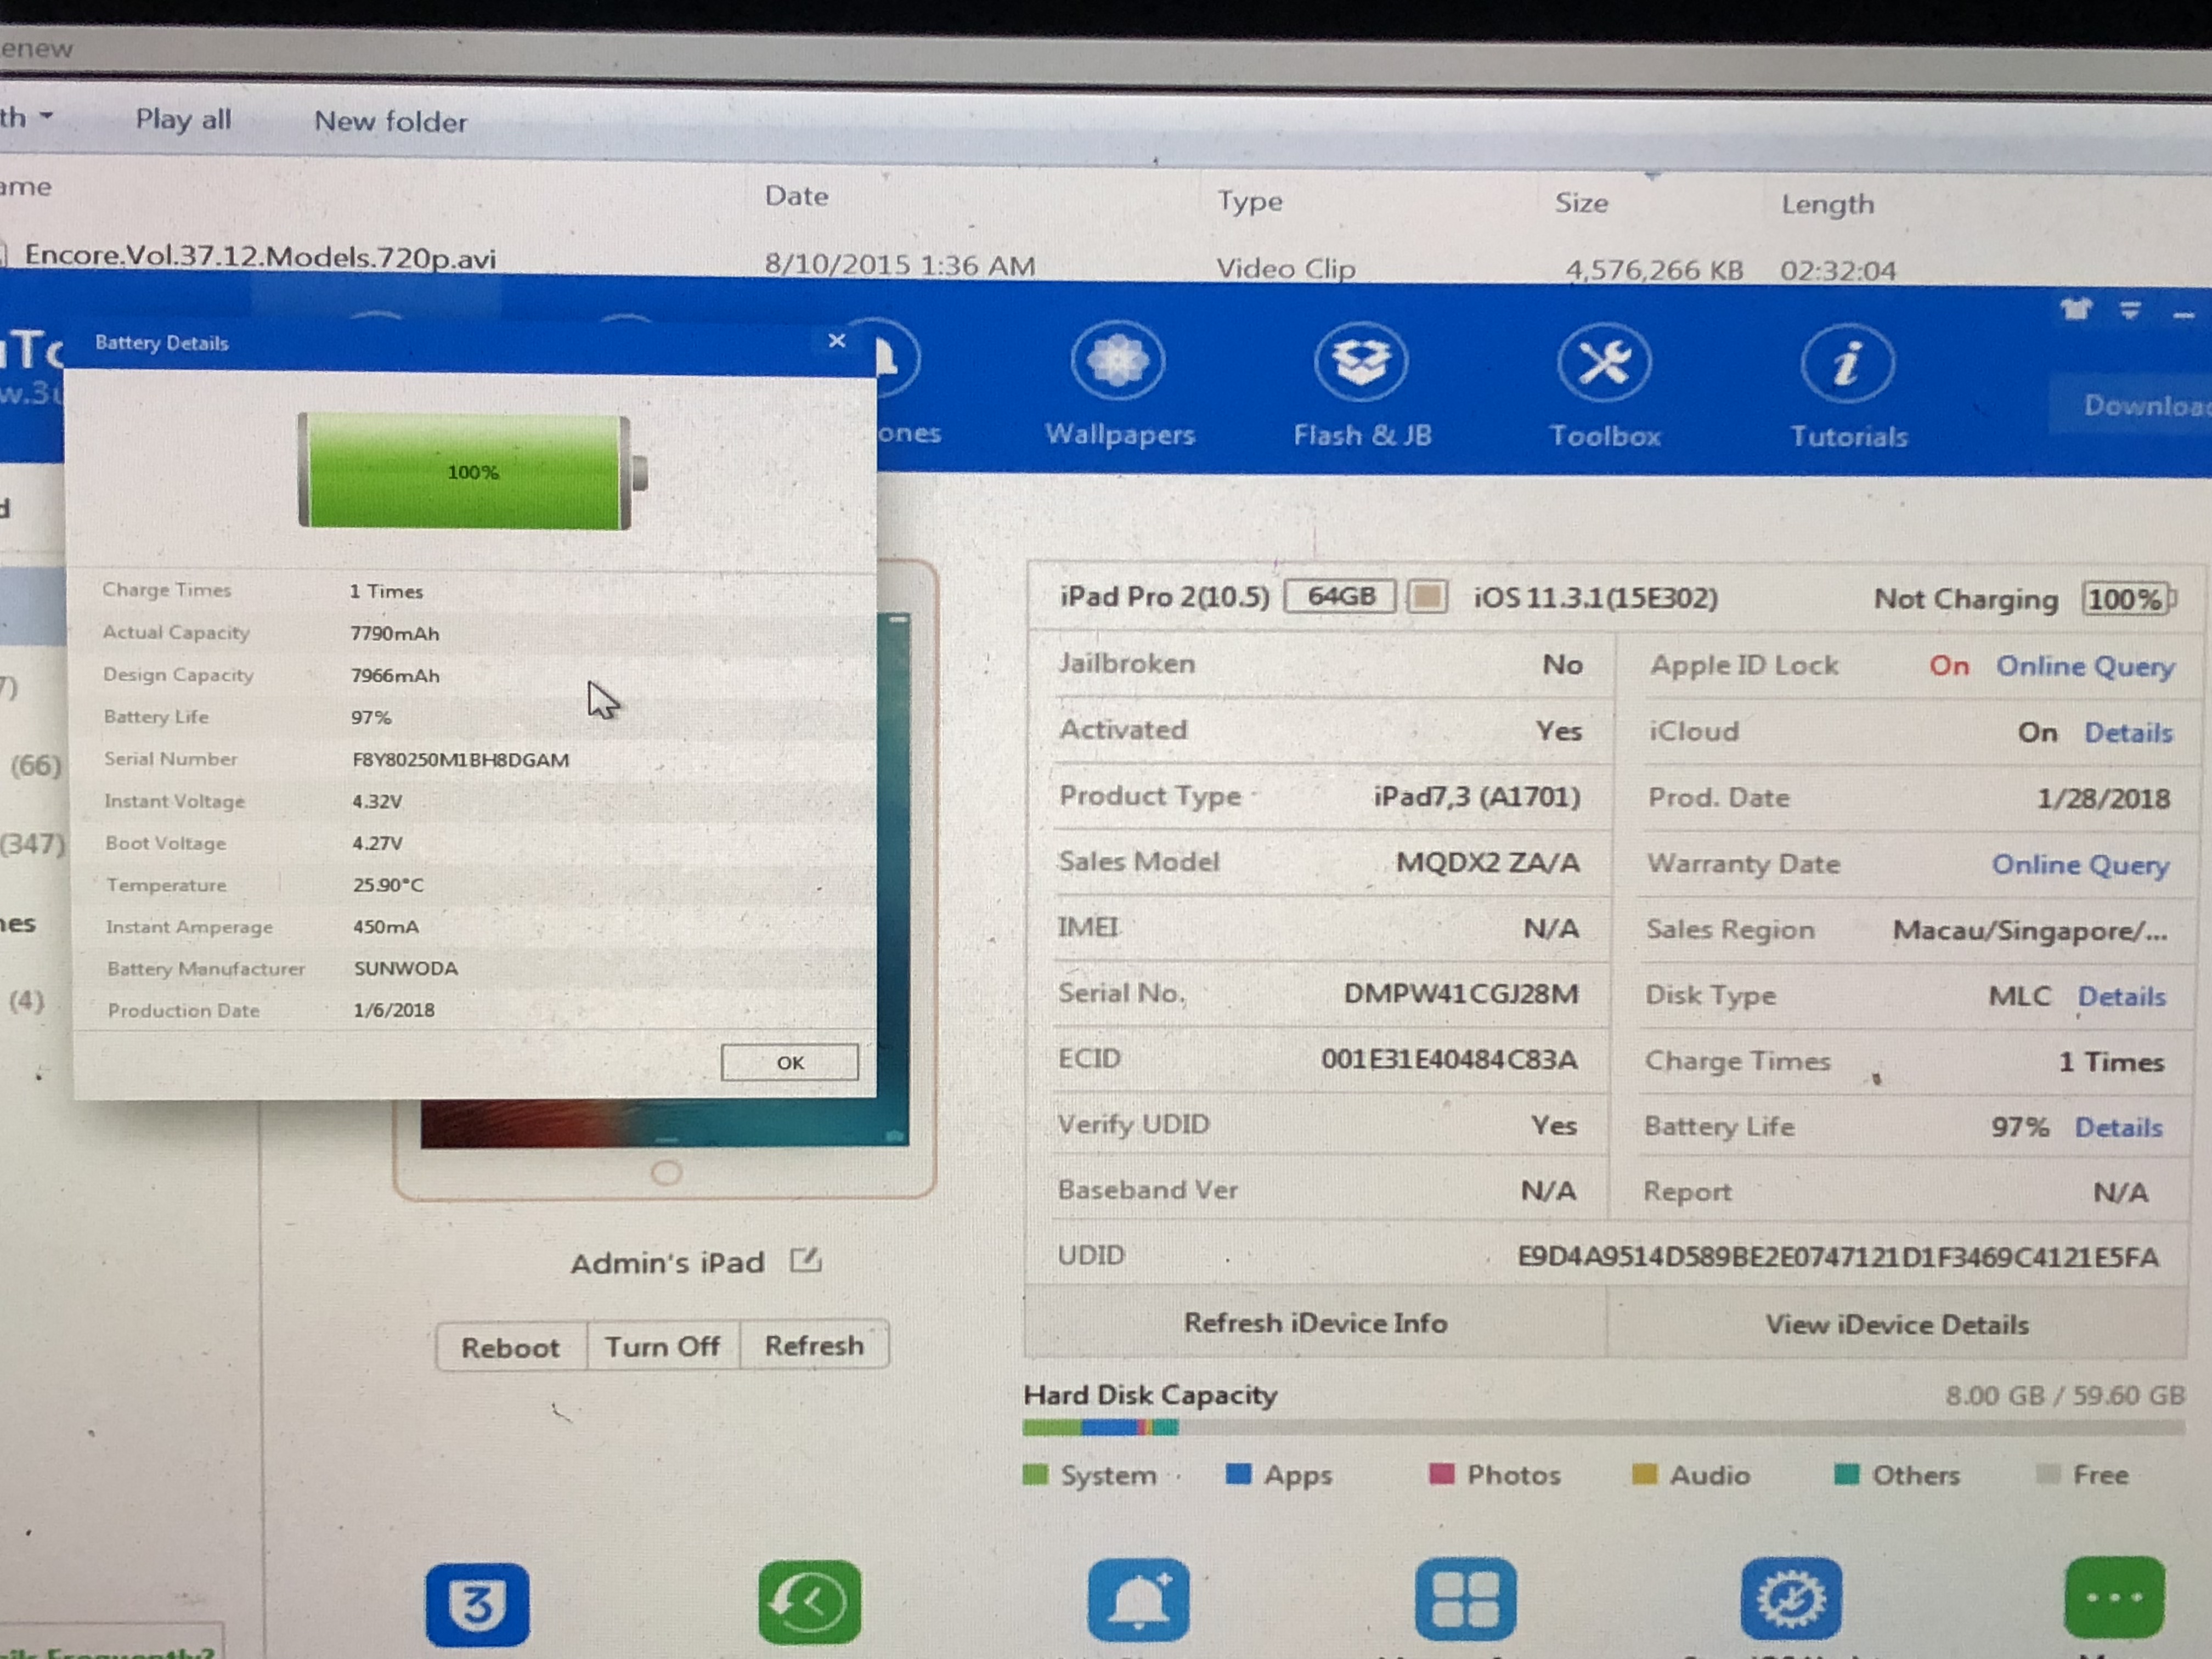This screenshot has width=2212, height=1659.
Task: View iDevice Details
Action: pos(1896,1324)
